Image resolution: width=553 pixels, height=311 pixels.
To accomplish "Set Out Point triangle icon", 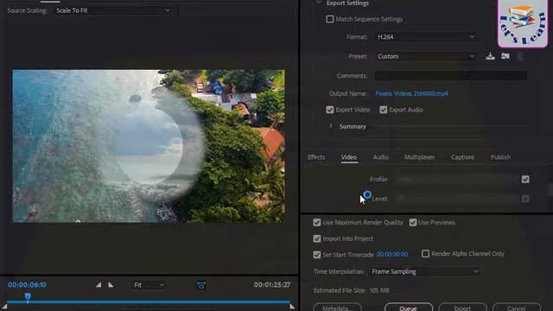I will coord(111,285).
